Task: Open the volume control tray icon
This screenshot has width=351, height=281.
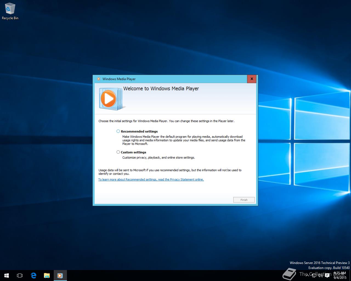Action: tap(320, 275)
